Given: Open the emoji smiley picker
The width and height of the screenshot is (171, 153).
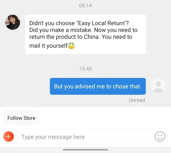Looking at the screenshot, I should click(x=160, y=137).
